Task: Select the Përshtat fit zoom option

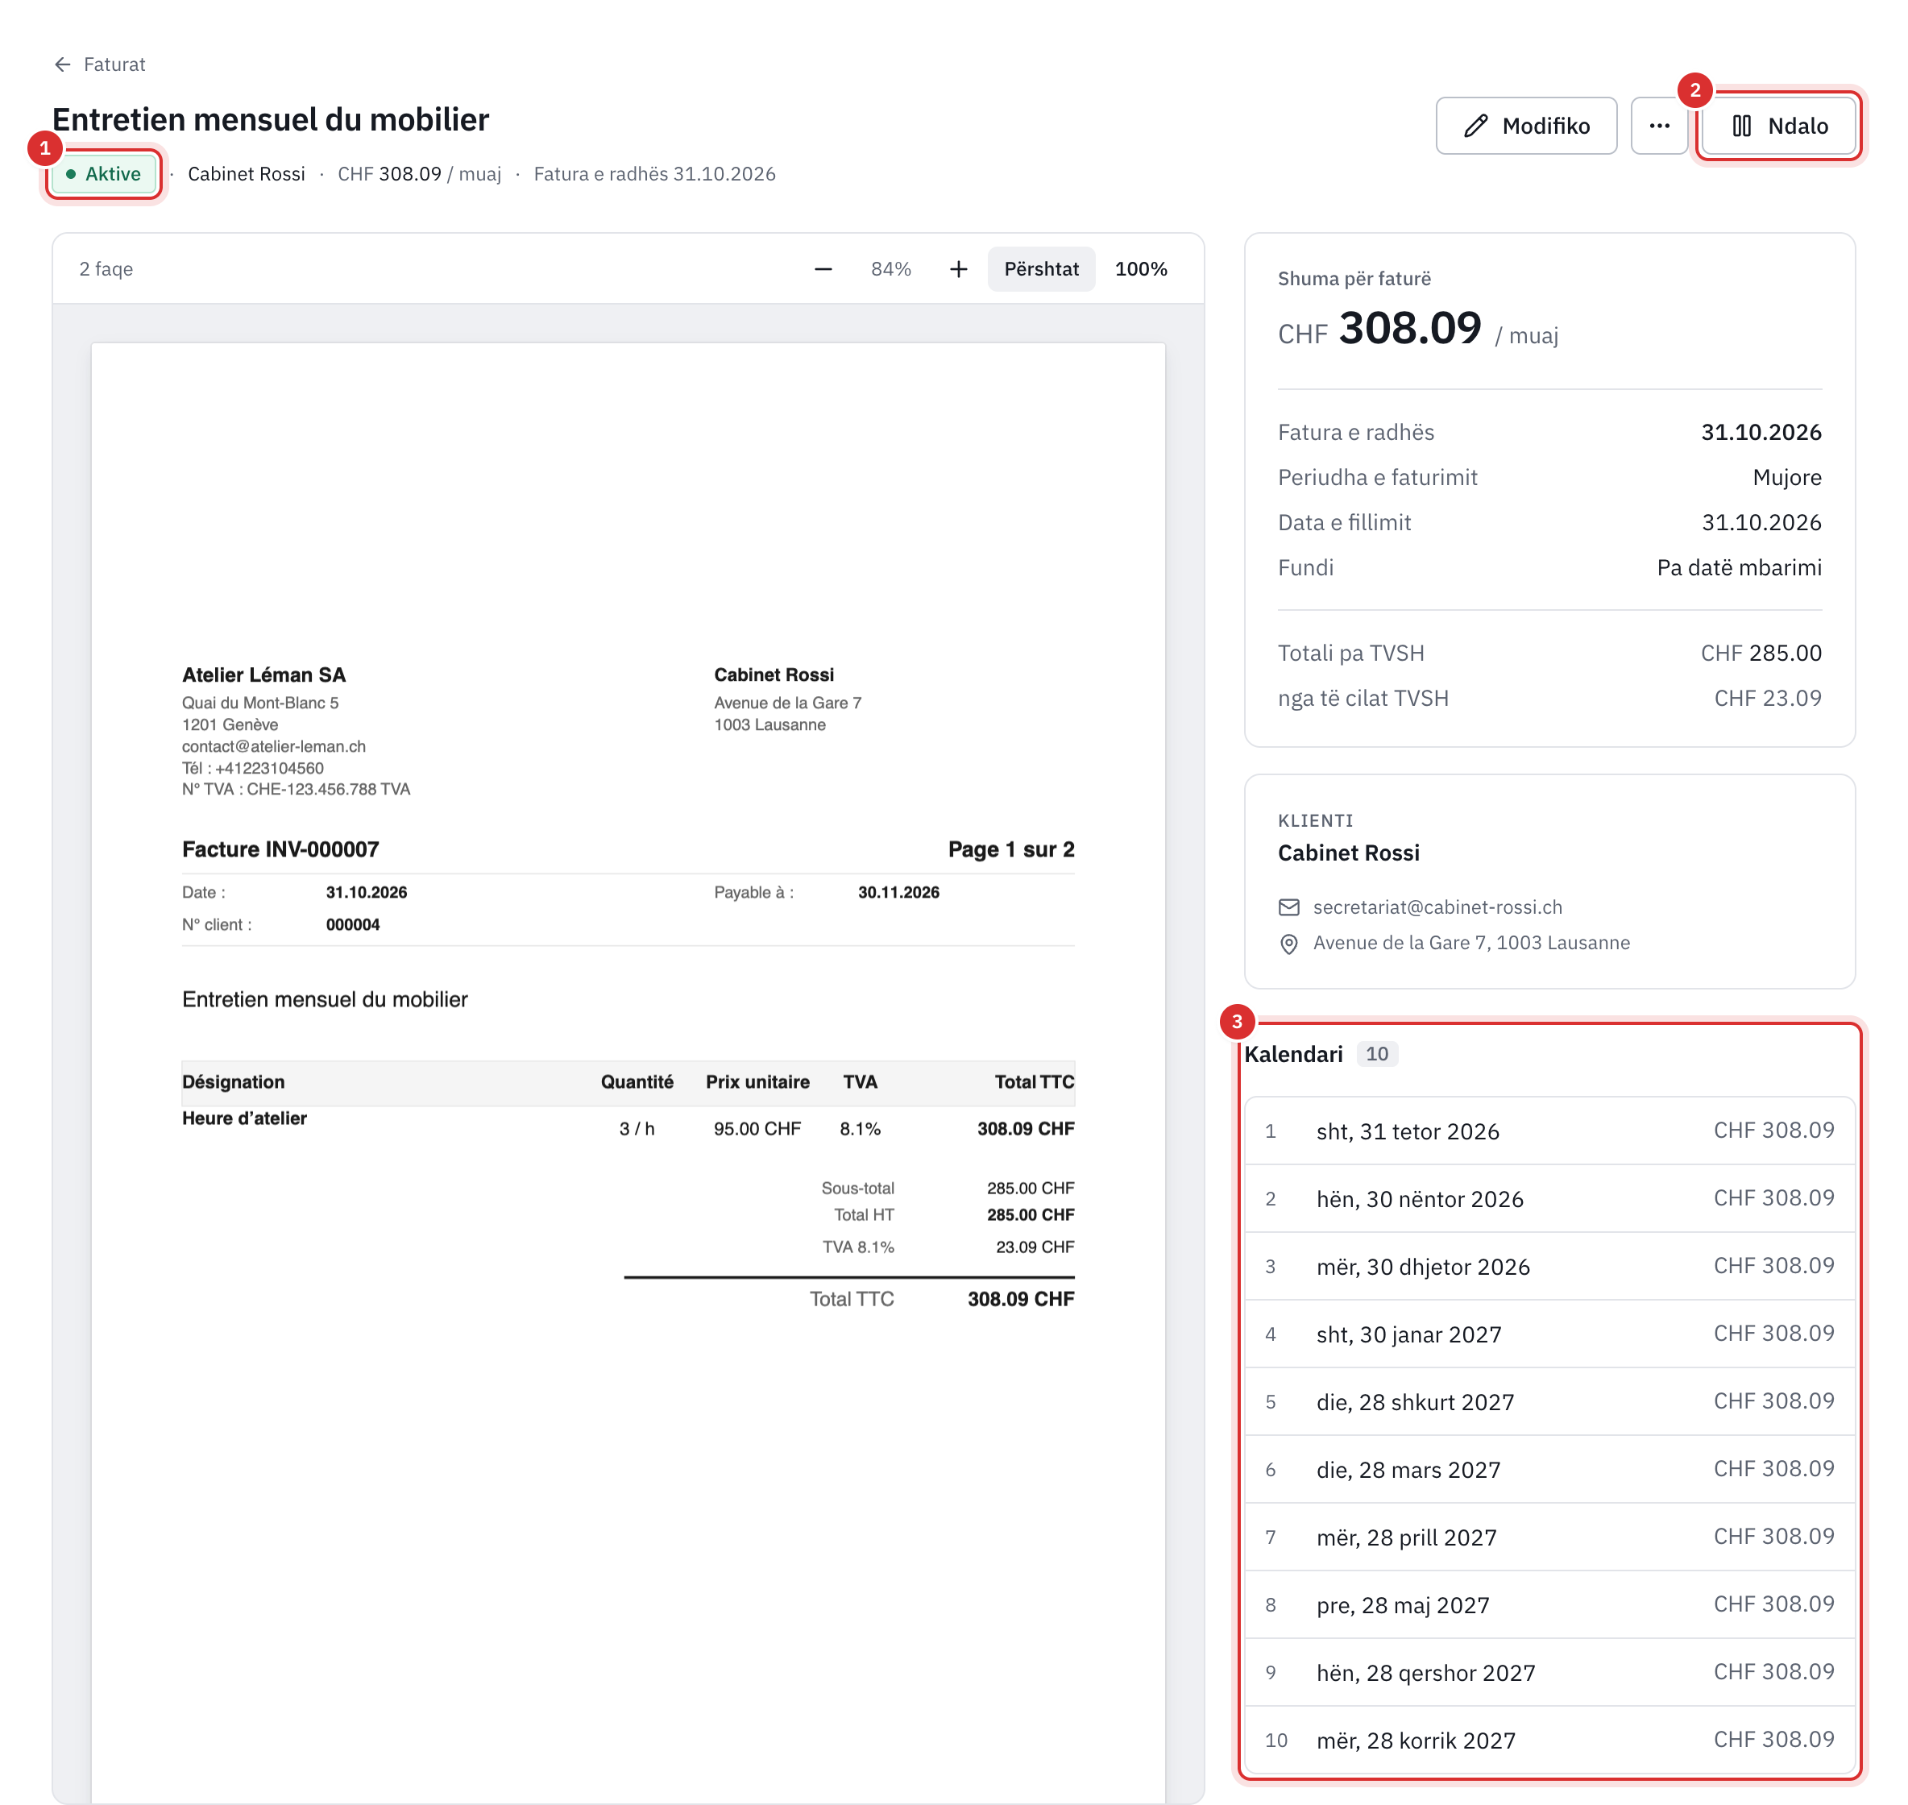Action: click(1041, 269)
